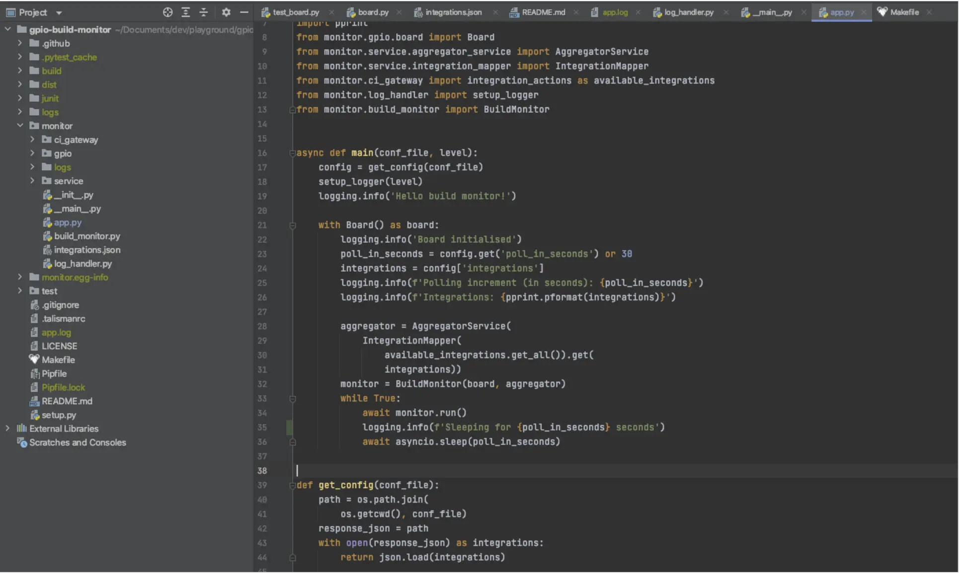Viewport: 959px width, 573px height.
Task: Expand the test folder
Action: tap(20, 291)
